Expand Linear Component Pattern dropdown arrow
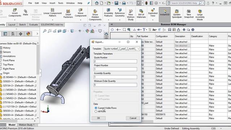The image size is (231, 130). (52, 20)
